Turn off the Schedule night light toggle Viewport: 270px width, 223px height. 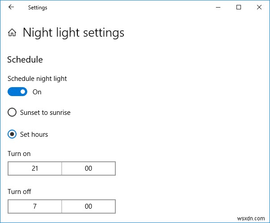pyautogui.click(x=18, y=92)
